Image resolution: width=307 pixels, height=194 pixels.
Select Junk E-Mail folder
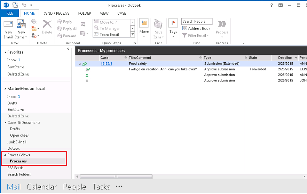point(17,142)
